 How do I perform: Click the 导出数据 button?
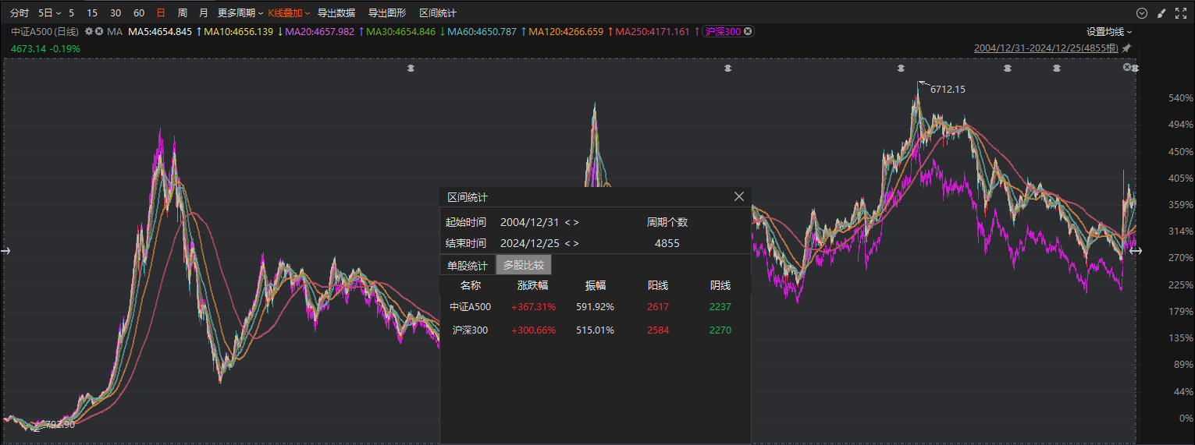[x=336, y=13]
